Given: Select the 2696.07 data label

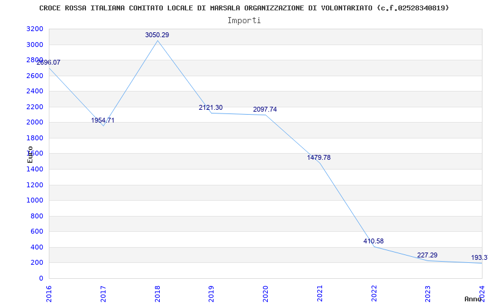Looking at the screenshot, I should tap(49, 63).
